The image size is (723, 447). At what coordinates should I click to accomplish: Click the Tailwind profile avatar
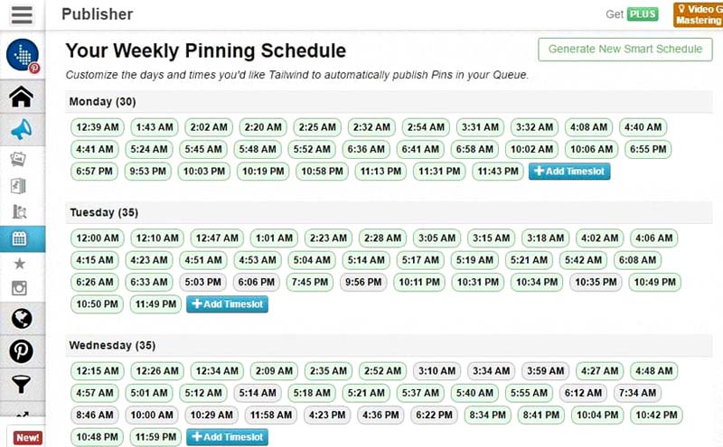23,55
